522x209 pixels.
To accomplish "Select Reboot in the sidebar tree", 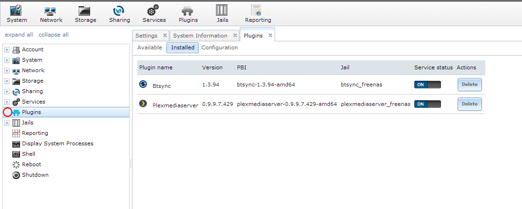I will pos(31,164).
